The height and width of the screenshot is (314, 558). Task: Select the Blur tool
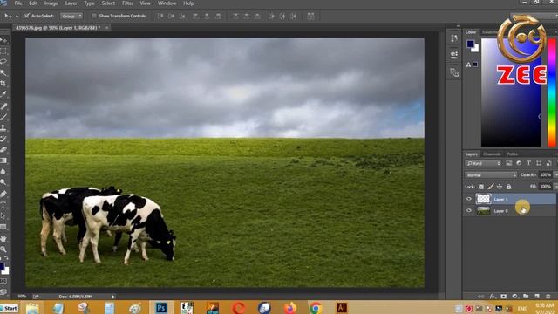(x=3, y=172)
